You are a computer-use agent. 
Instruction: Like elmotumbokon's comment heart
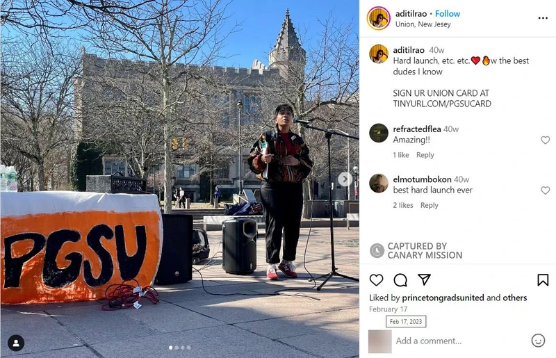coord(546,190)
